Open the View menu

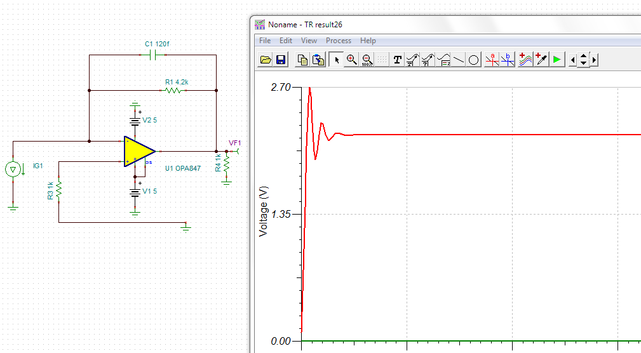(309, 41)
